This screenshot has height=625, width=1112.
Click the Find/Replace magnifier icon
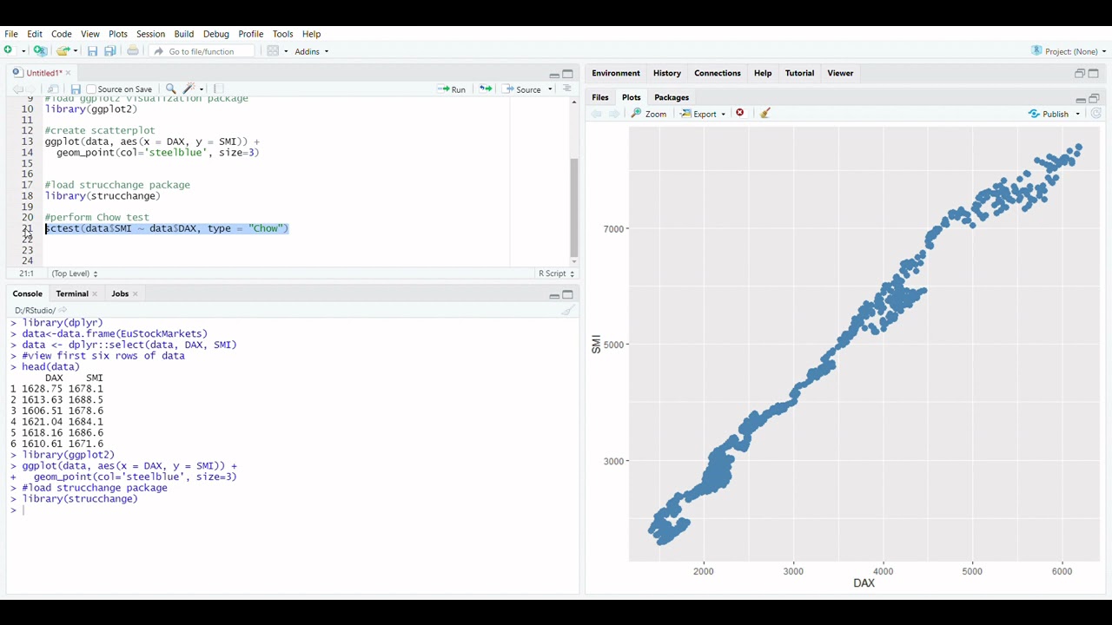(x=170, y=89)
